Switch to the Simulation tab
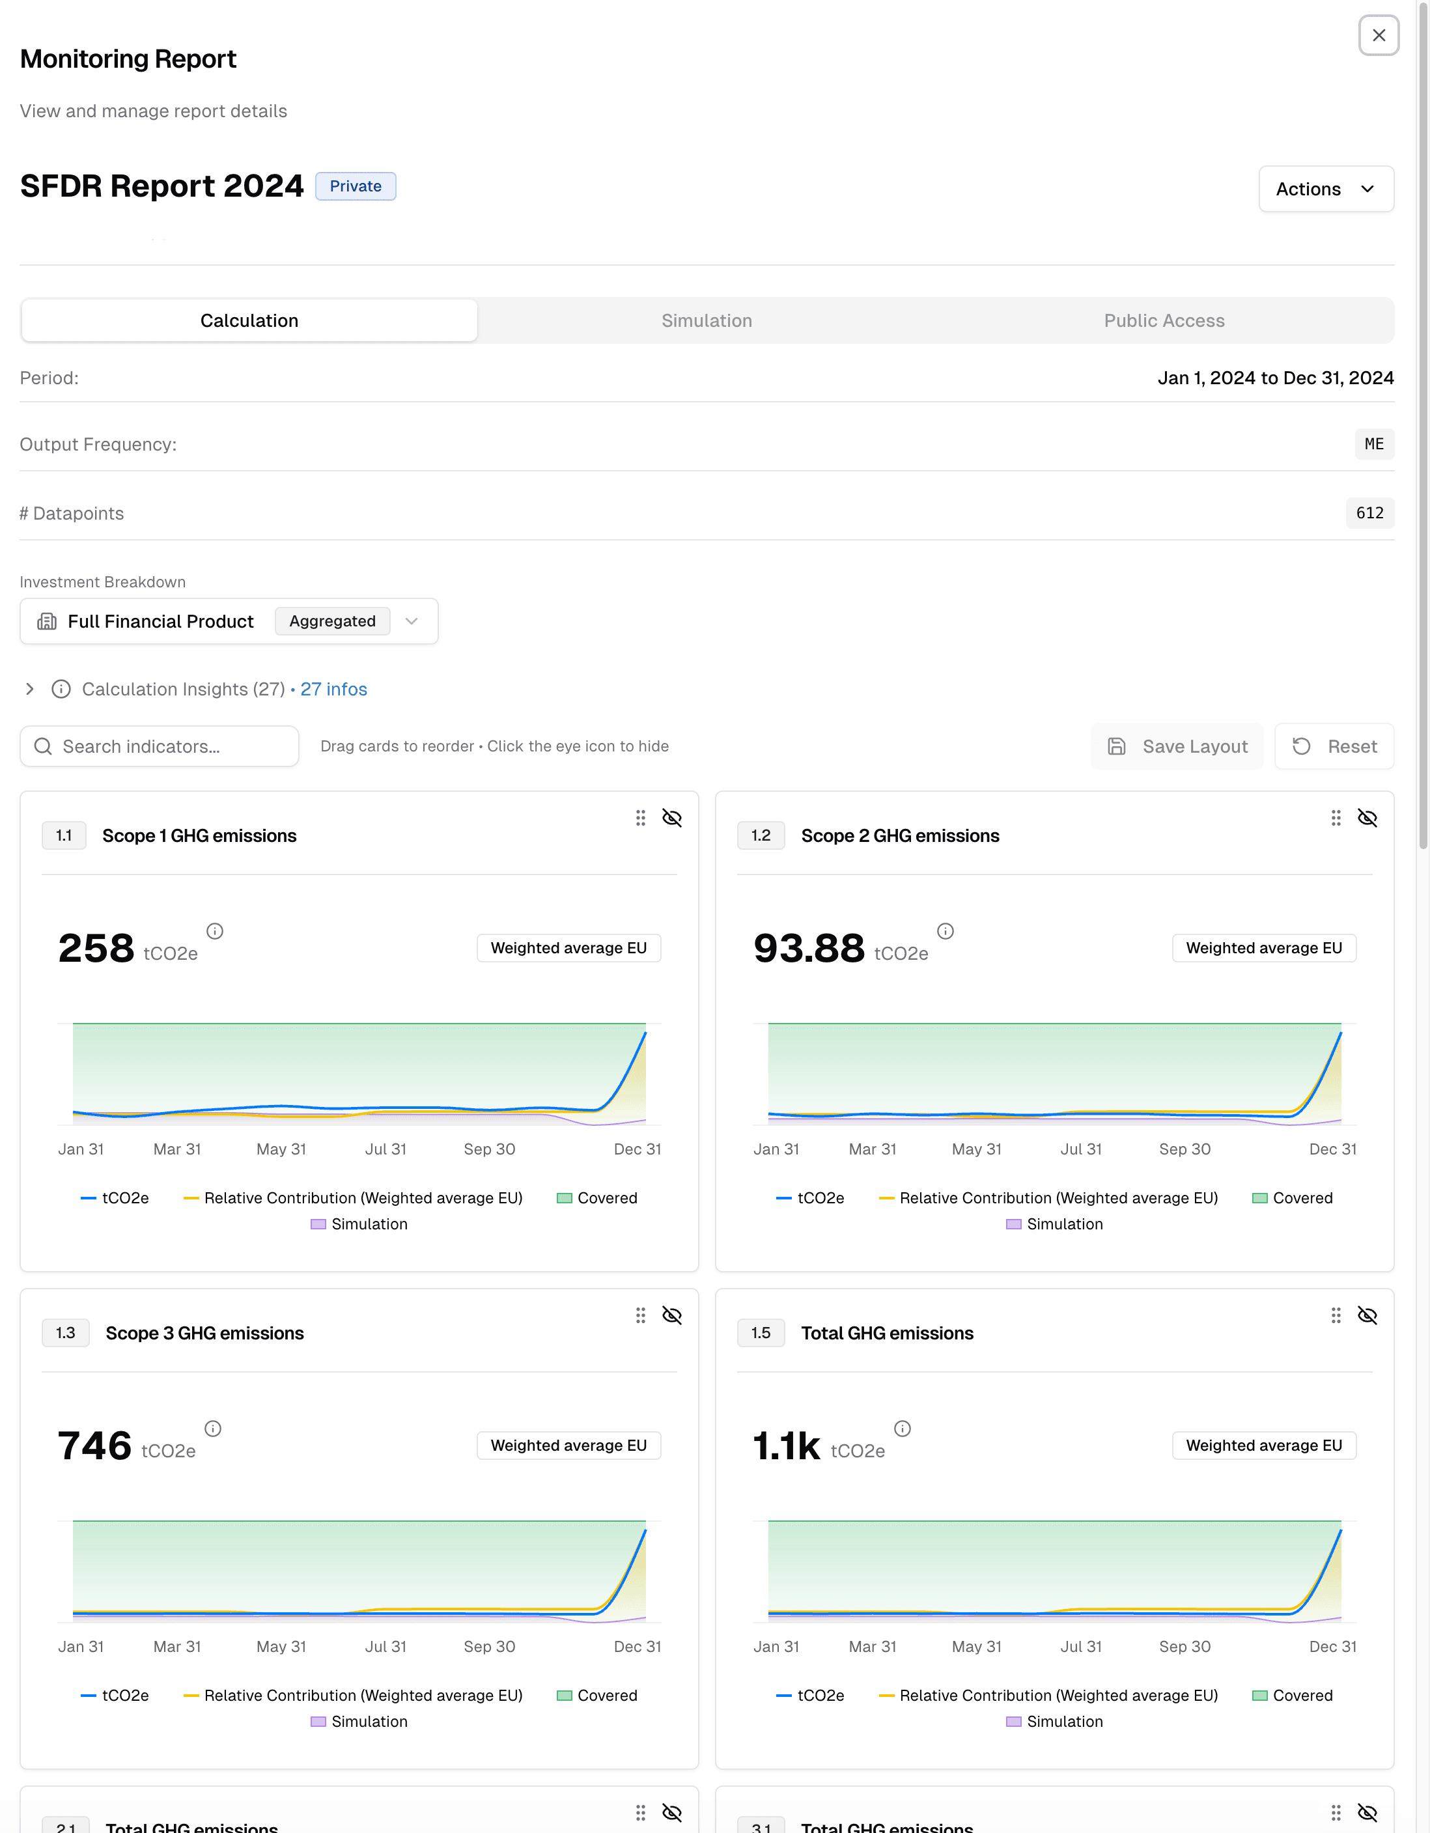 point(706,320)
